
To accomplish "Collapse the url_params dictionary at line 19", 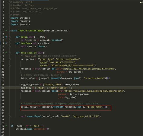I will 10,59.
